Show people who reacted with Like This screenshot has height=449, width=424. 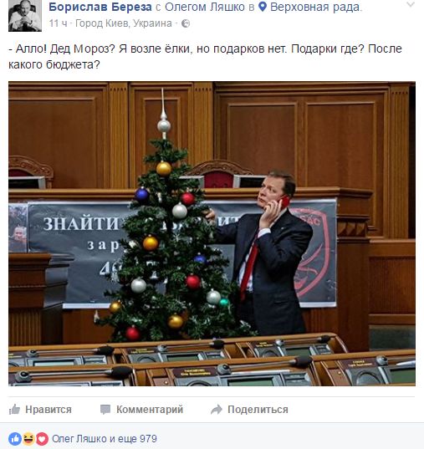[15, 439]
